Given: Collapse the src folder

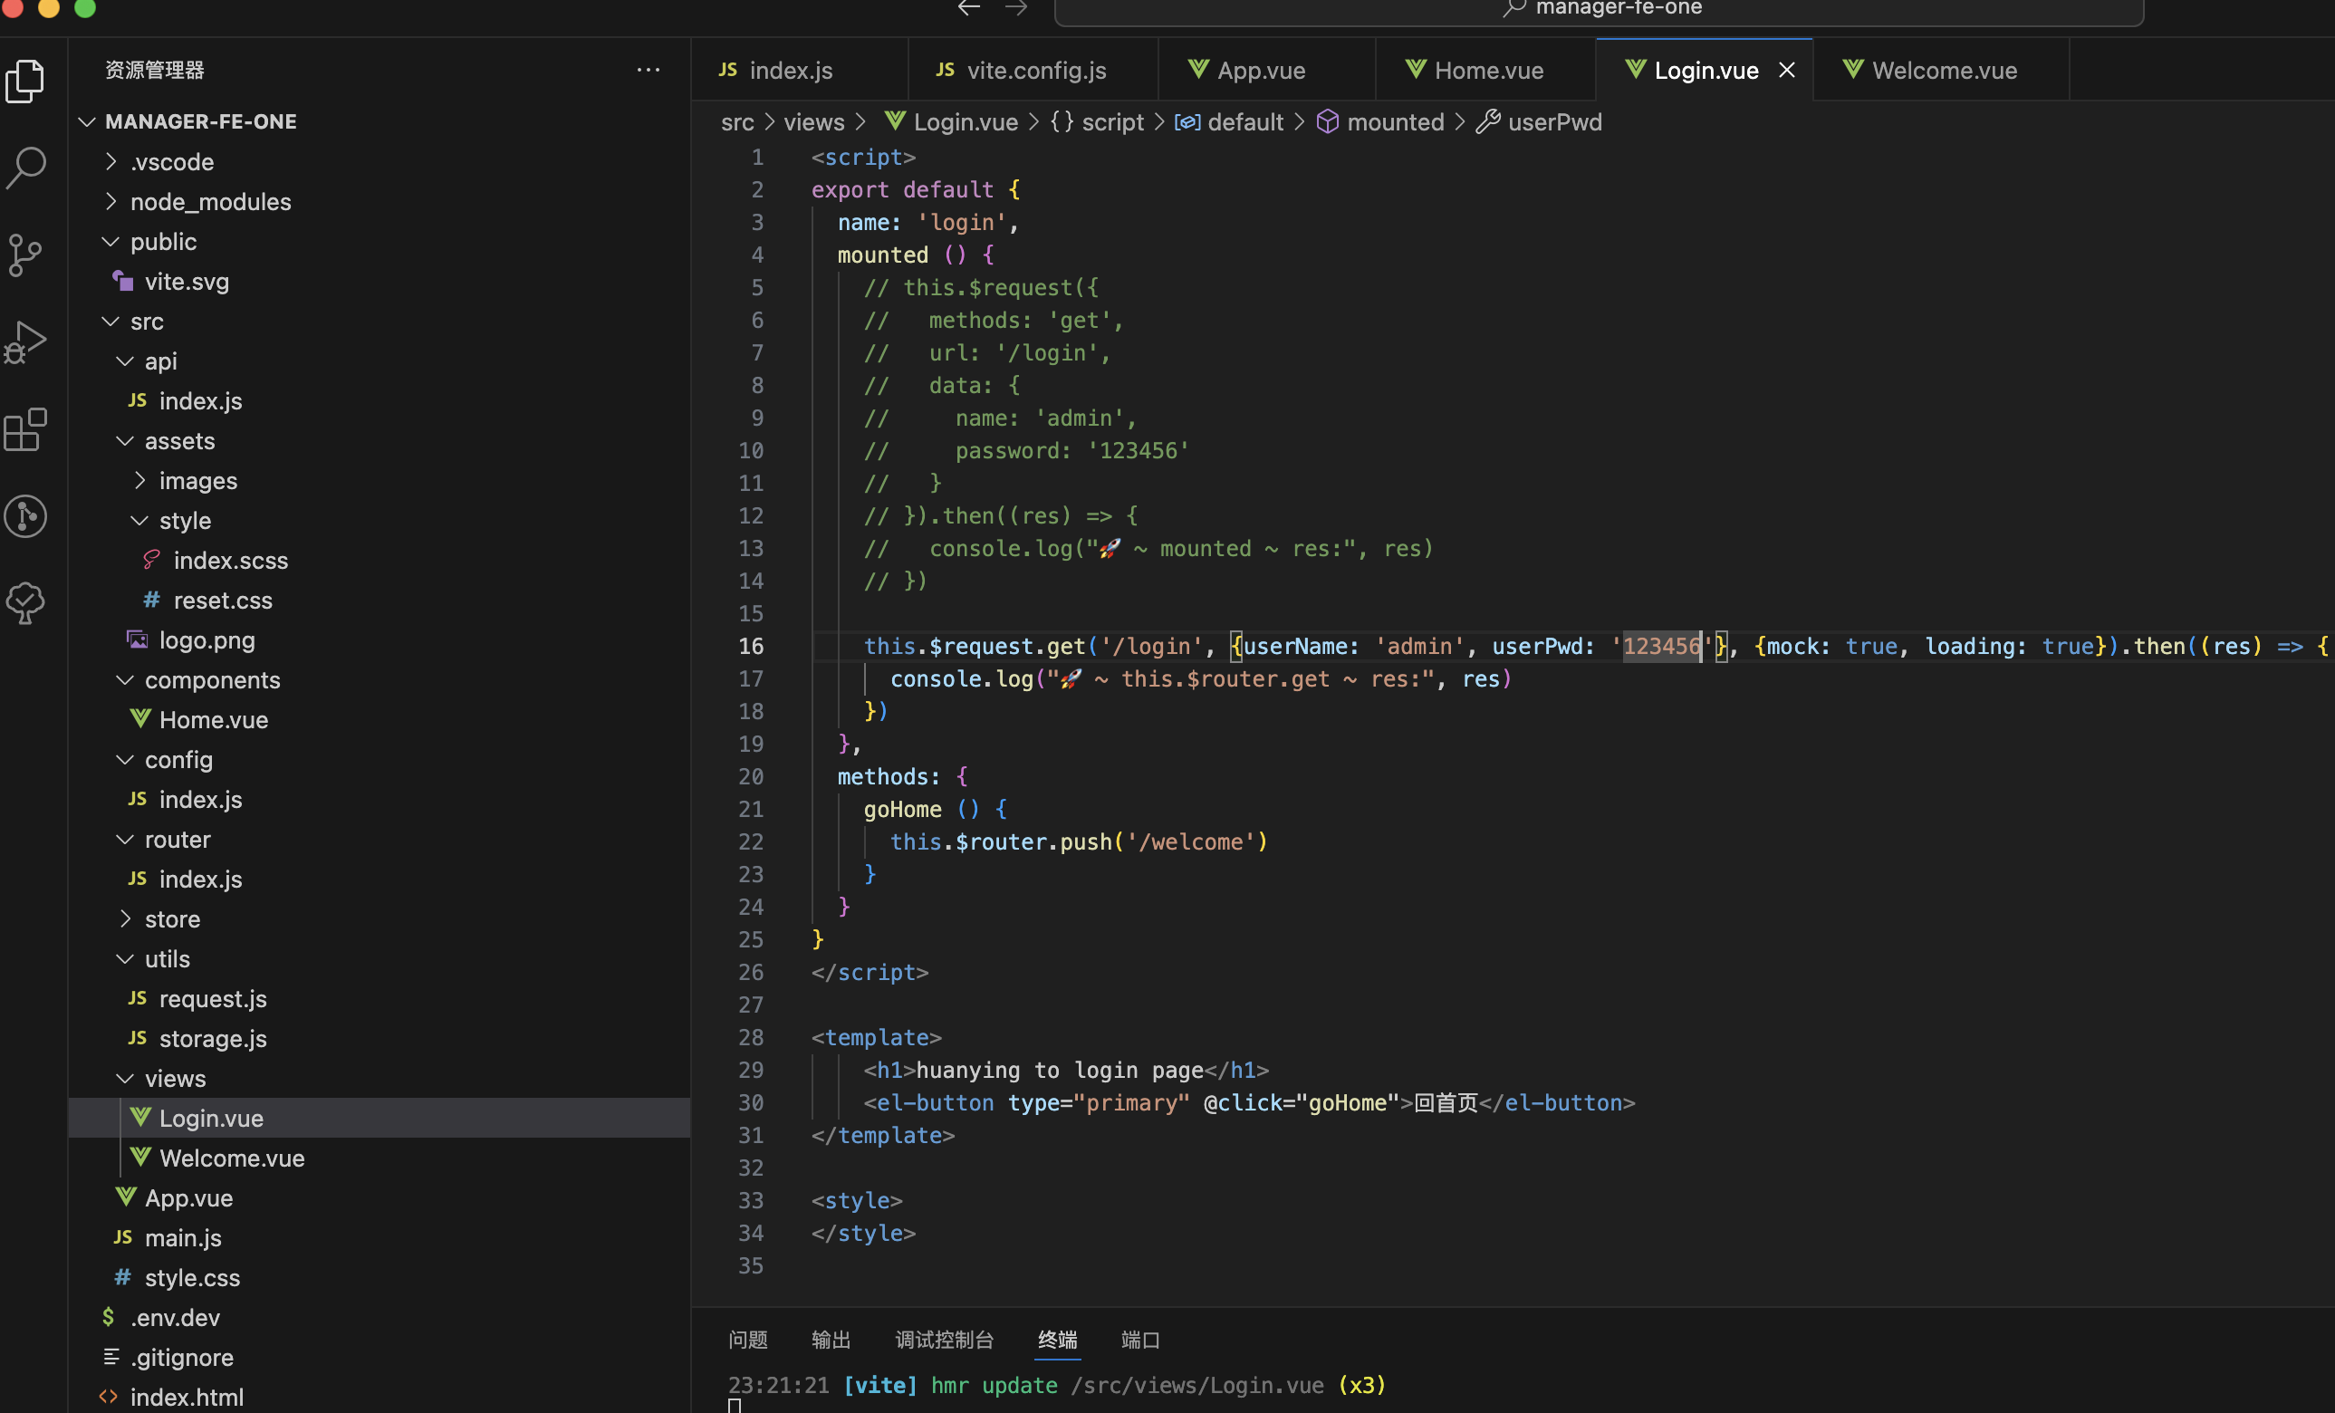Looking at the screenshot, I should [380, 321].
